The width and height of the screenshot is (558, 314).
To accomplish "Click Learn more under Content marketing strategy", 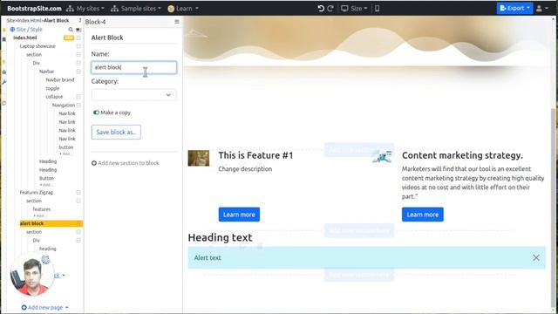I will tap(422, 215).
